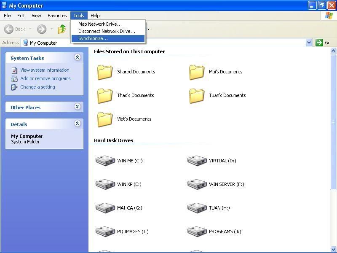The image size is (337, 253).
Task: Select Tuan's Documents folder icon
Action: click(197, 96)
